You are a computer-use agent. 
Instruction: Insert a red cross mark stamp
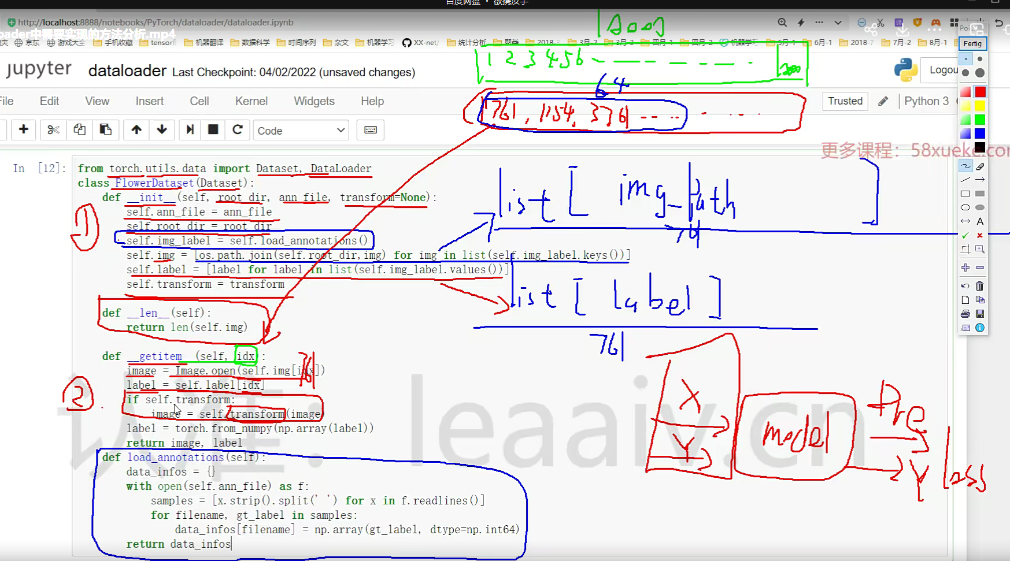[980, 236]
